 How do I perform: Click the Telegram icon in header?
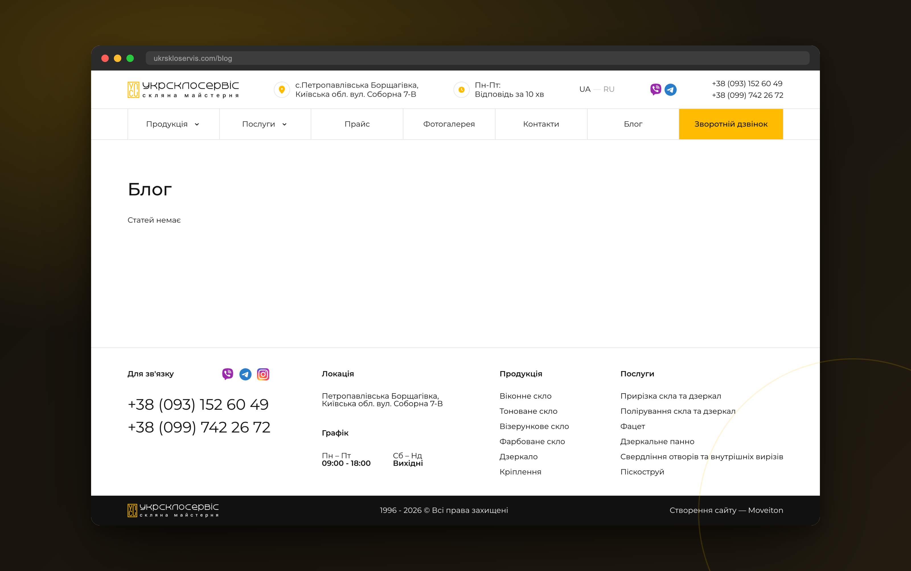(671, 90)
